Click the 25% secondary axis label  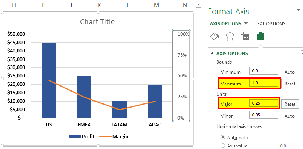pyautogui.click(x=182, y=97)
